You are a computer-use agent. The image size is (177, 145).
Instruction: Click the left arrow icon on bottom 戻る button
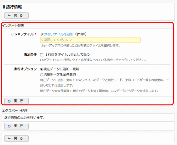click(9, 138)
